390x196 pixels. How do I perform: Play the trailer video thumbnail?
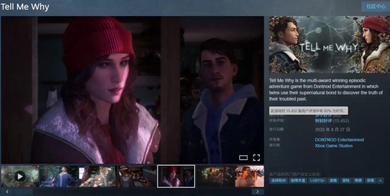(x=20, y=176)
